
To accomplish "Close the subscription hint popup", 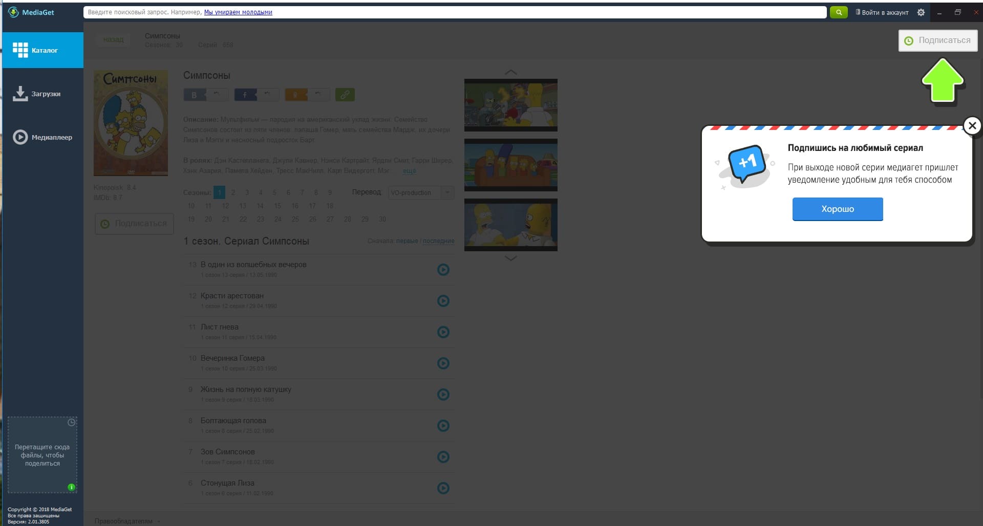I will [x=972, y=125].
